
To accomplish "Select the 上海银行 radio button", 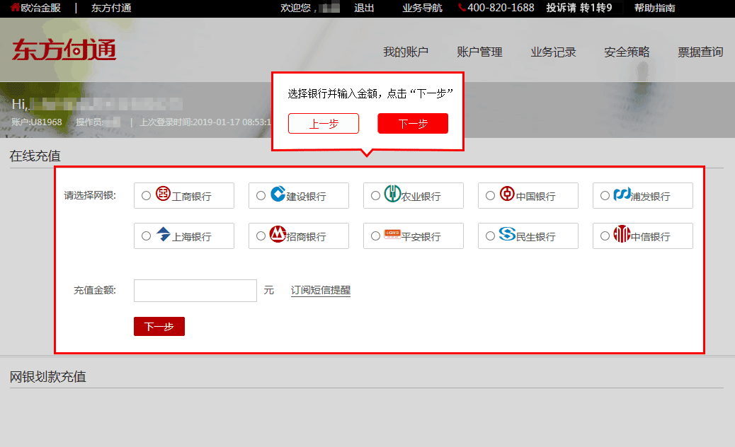I will click(147, 236).
